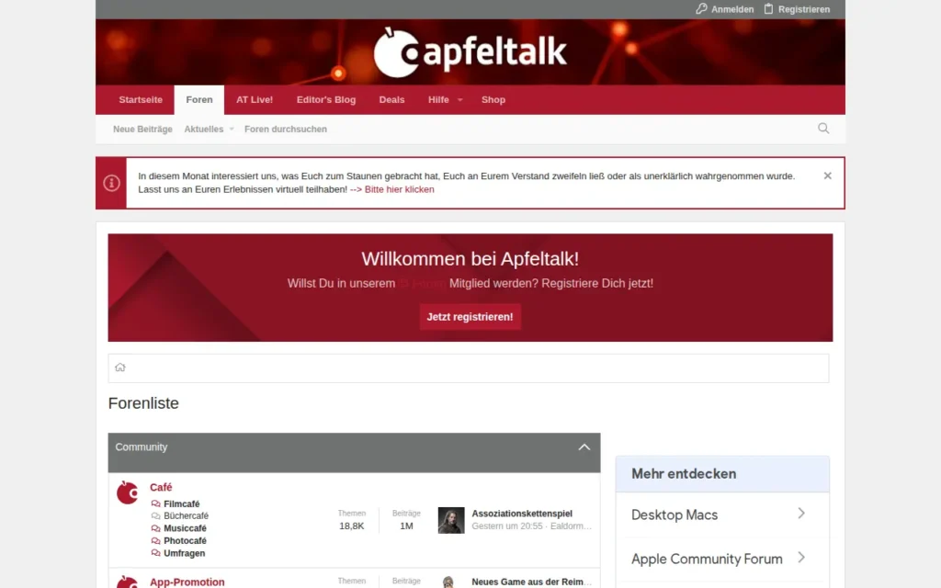Click the Photocafé speech bubble icon

click(155, 541)
